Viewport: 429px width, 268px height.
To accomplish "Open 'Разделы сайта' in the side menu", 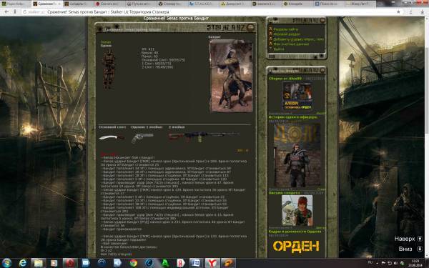I will pos(285,29).
